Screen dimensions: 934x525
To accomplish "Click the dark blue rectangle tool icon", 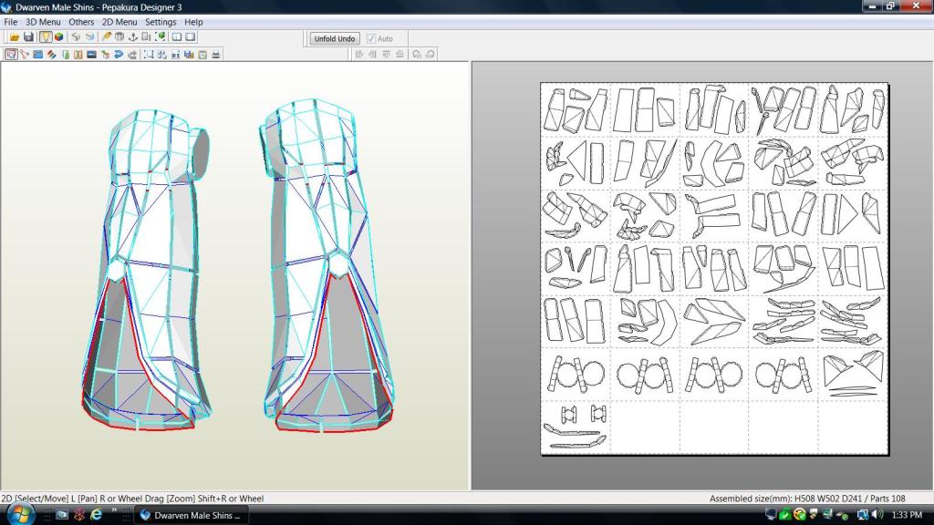I will [92, 54].
